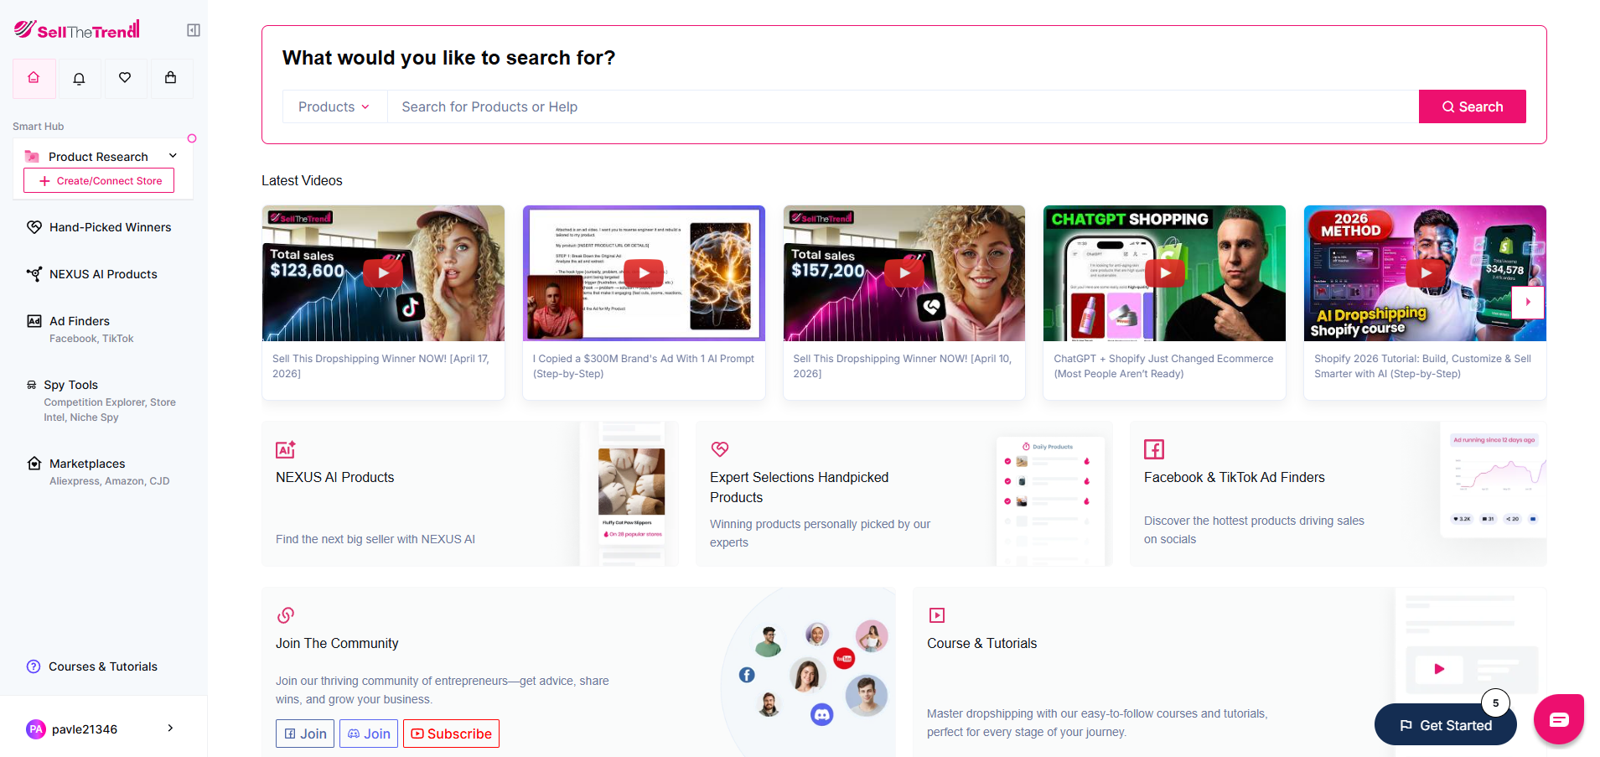Click the Product Research folder icon

click(x=32, y=156)
